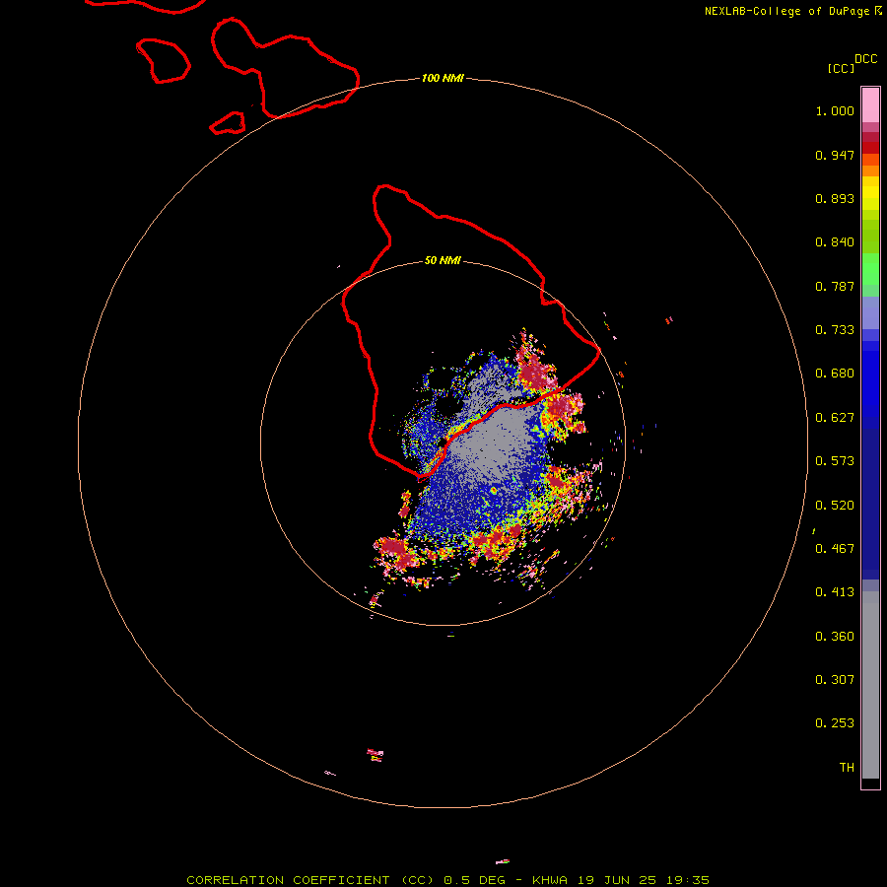
Task: Click the [CC] label above the color scale
Action: click(x=841, y=68)
